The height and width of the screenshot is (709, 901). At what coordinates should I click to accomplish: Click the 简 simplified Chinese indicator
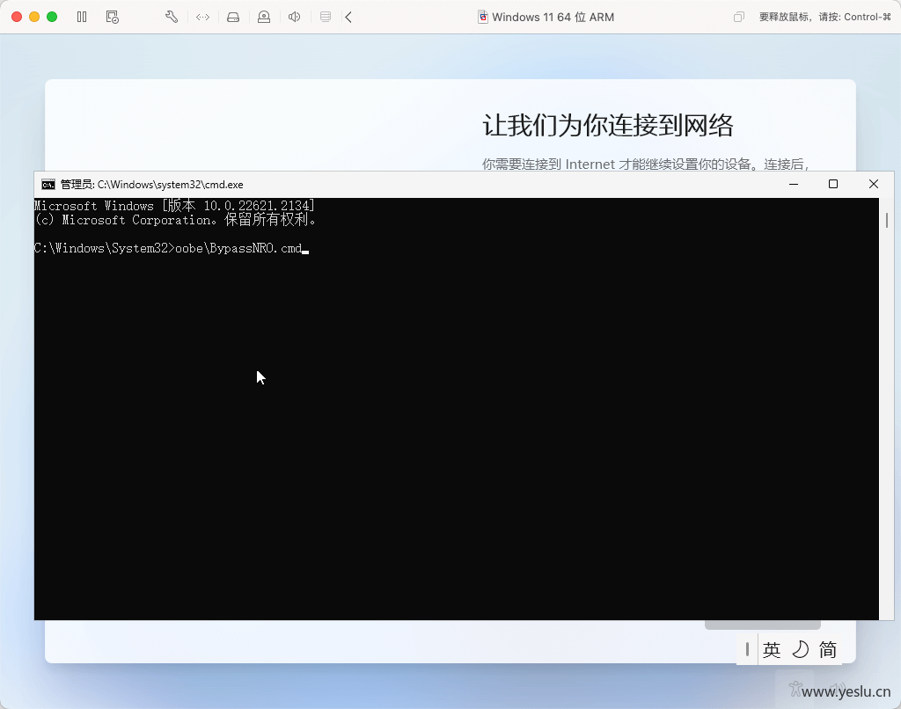827,650
